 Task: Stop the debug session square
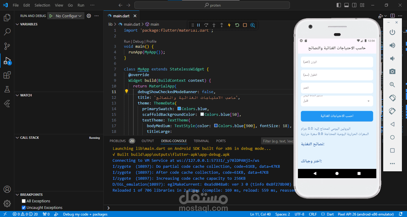point(245,25)
